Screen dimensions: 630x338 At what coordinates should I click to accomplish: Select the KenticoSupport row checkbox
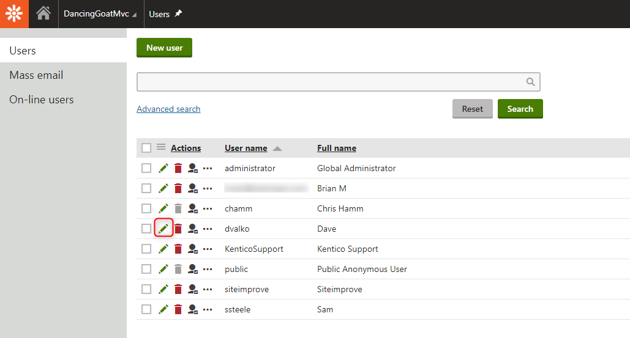click(x=146, y=249)
